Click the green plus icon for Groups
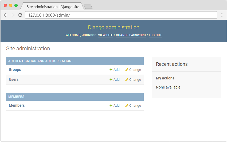Screen dimensions: 227x142 111,70
